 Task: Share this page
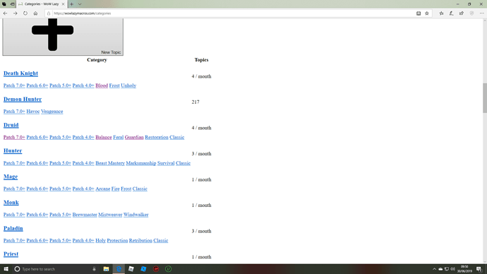[462, 13]
